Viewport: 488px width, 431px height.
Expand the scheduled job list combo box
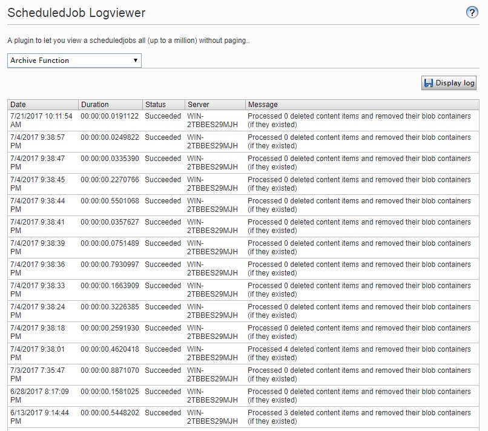(73, 61)
